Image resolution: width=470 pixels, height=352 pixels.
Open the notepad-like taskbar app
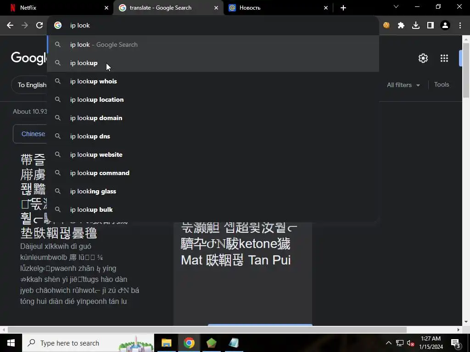pos(234,343)
